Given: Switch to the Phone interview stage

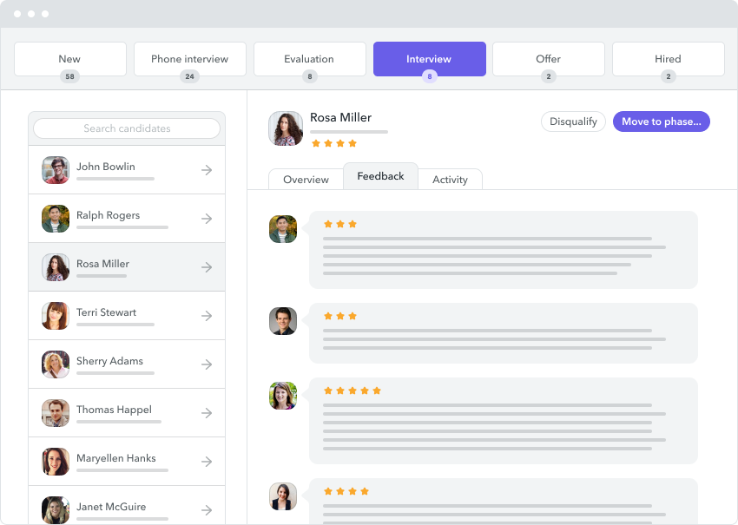Looking at the screenshot, I should [x=189, y=59].
